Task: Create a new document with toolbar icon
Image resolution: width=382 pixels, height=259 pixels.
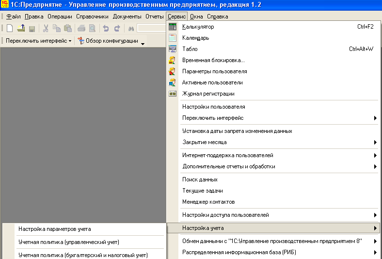Action: tap(10, 28)
